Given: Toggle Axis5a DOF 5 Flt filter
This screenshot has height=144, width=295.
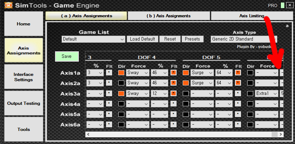Looking at the screenshot, I should click(x=238, y=114).
